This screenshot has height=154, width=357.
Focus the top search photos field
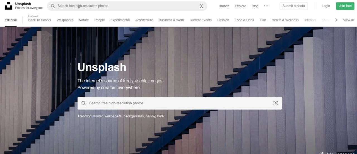pyautogui.click(x=127, y=6)
